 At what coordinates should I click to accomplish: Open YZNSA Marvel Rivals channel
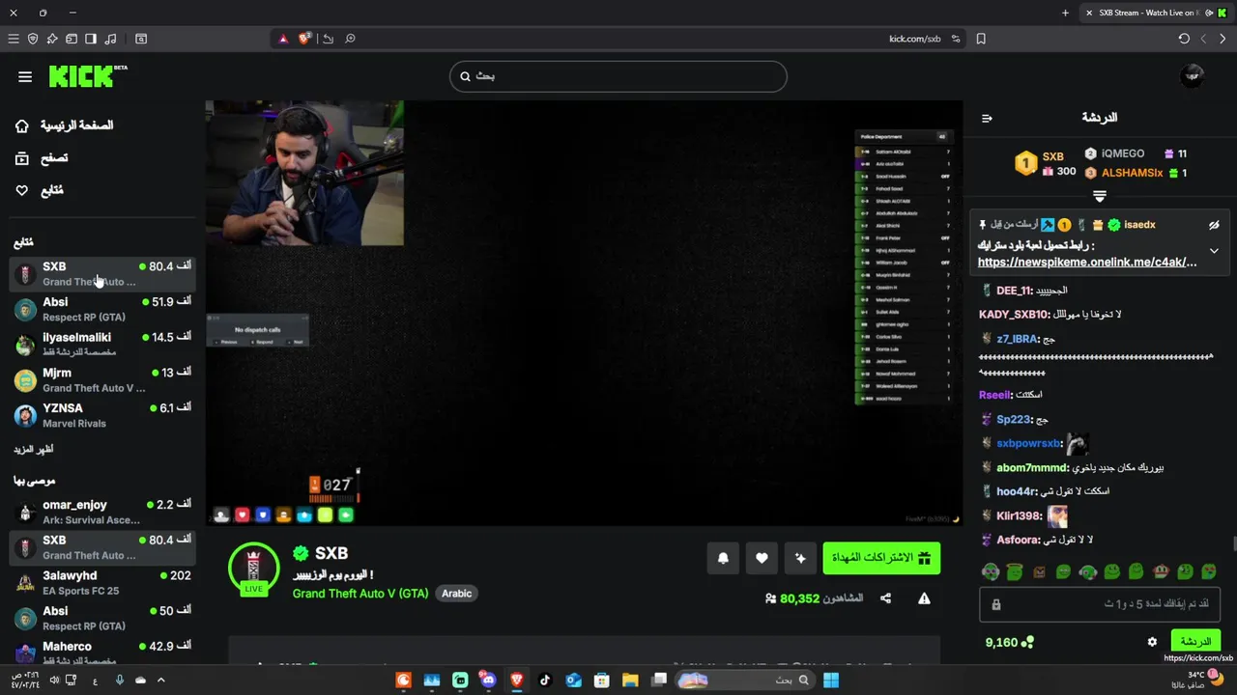coord(102,415)
